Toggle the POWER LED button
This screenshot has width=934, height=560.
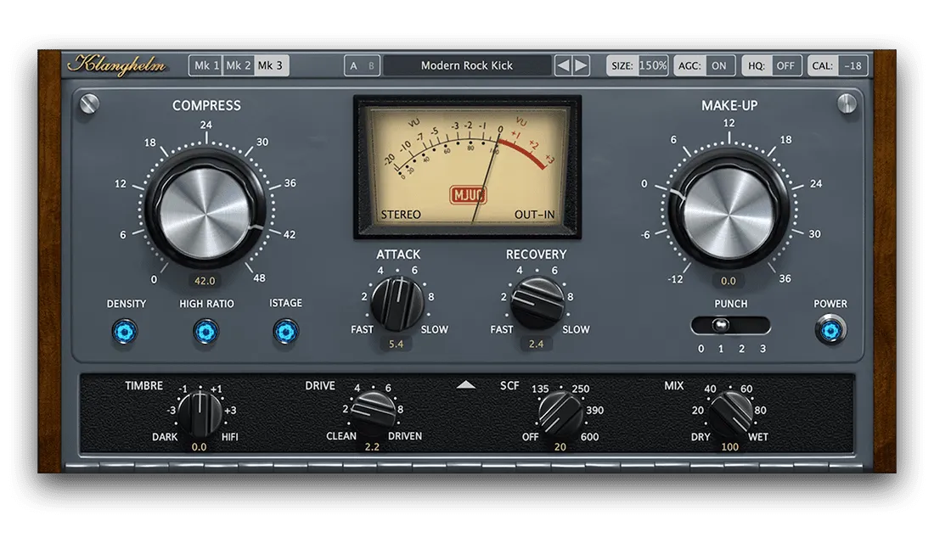(830, 330)
